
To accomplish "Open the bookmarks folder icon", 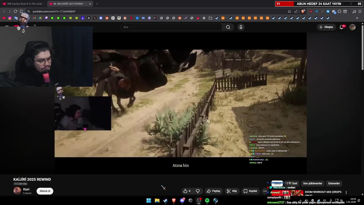I will 210,18.
